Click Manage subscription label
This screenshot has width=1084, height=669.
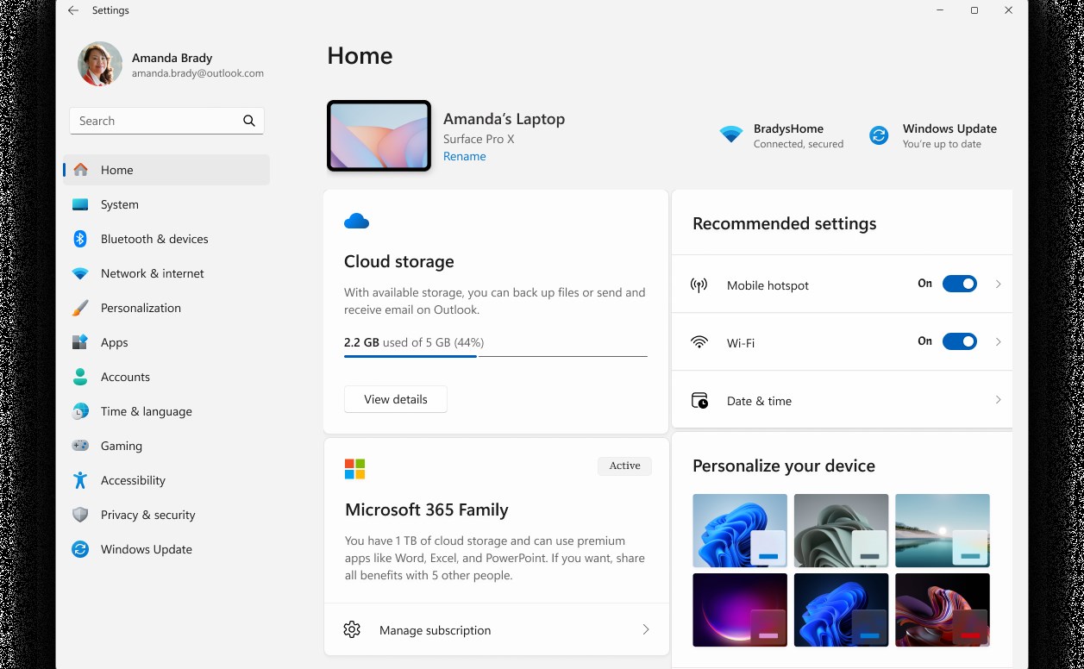pyautogui.click(x=435, y=630)
